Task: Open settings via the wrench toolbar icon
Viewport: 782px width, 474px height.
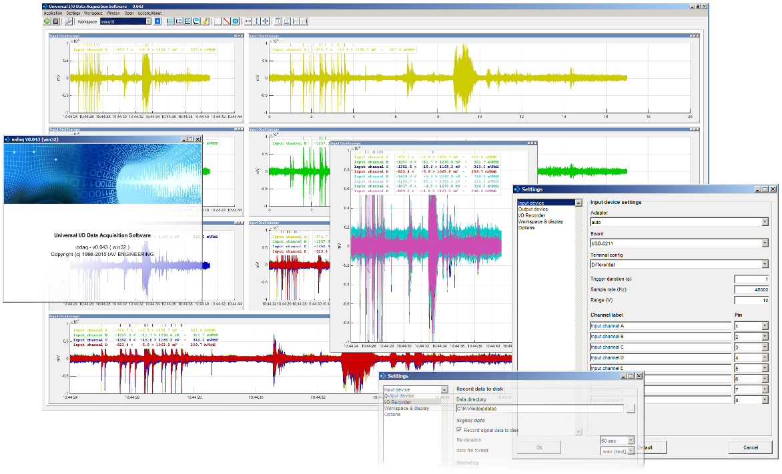Action: [x=68, y=21]
